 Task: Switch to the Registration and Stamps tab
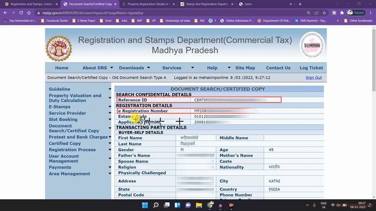point(31,4)
